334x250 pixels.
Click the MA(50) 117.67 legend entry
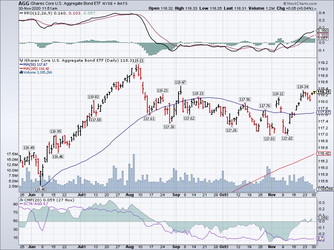(x=35, y=65)
